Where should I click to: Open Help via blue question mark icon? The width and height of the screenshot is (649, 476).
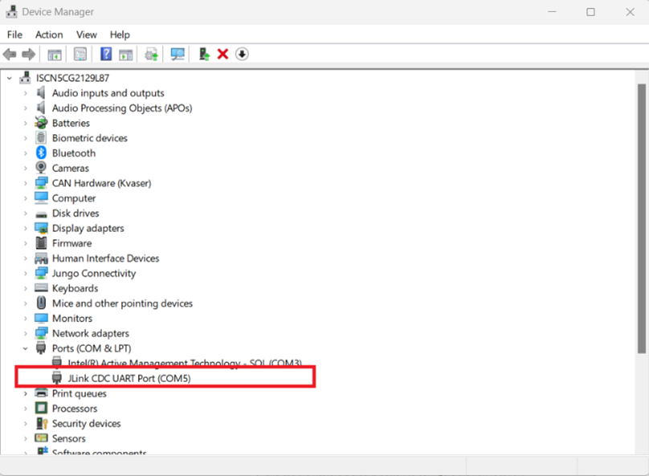click(x=105, y=55)
